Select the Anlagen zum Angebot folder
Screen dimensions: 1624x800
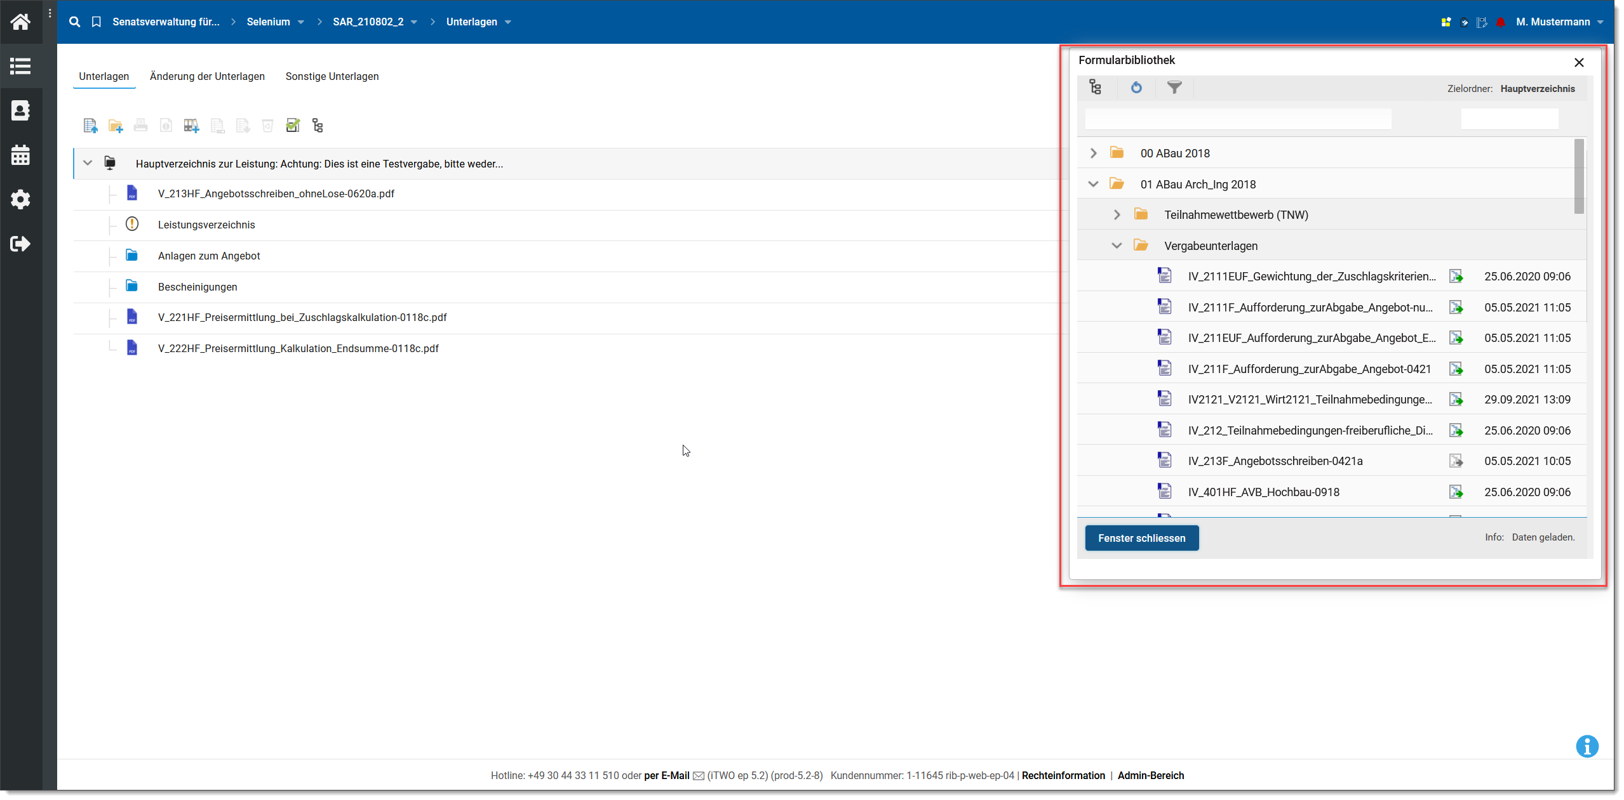[x=209, y=256]
